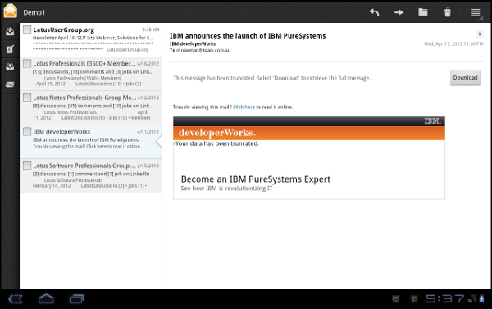492x309 pixels.
Task: Tap the battery status icon
Action: click(x=481, y=298)
